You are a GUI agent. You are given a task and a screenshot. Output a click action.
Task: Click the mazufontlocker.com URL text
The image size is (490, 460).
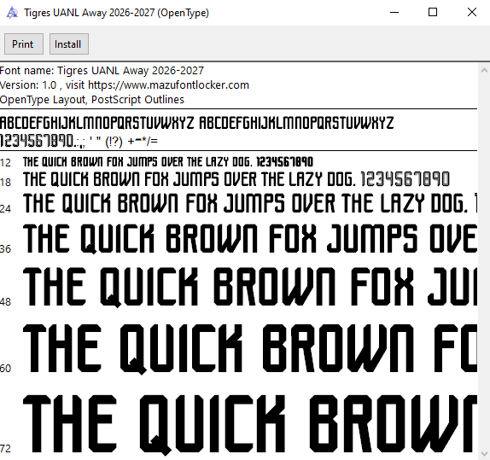pos(168,85)
